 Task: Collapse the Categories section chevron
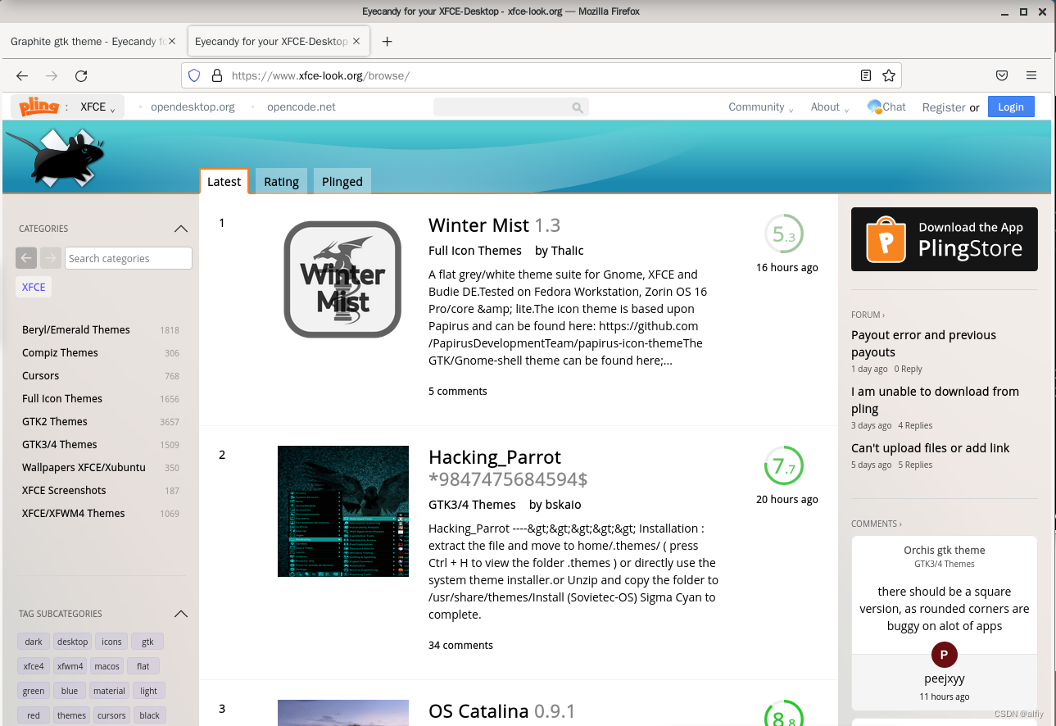pyautogui.click(x=181, y=229)
